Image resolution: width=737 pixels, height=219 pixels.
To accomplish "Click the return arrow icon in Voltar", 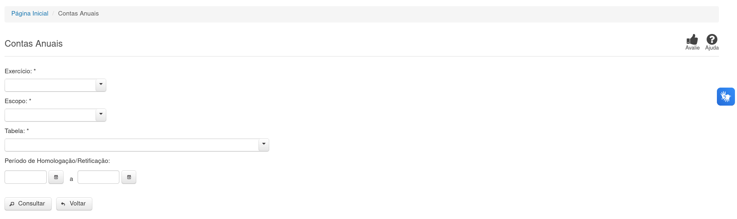I will (x=63, y=204).
